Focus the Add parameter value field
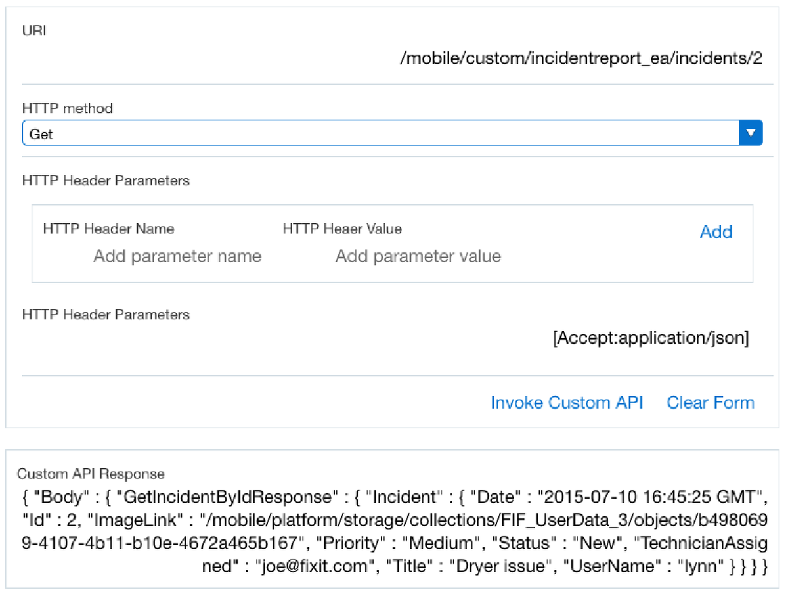 [418, 256]
